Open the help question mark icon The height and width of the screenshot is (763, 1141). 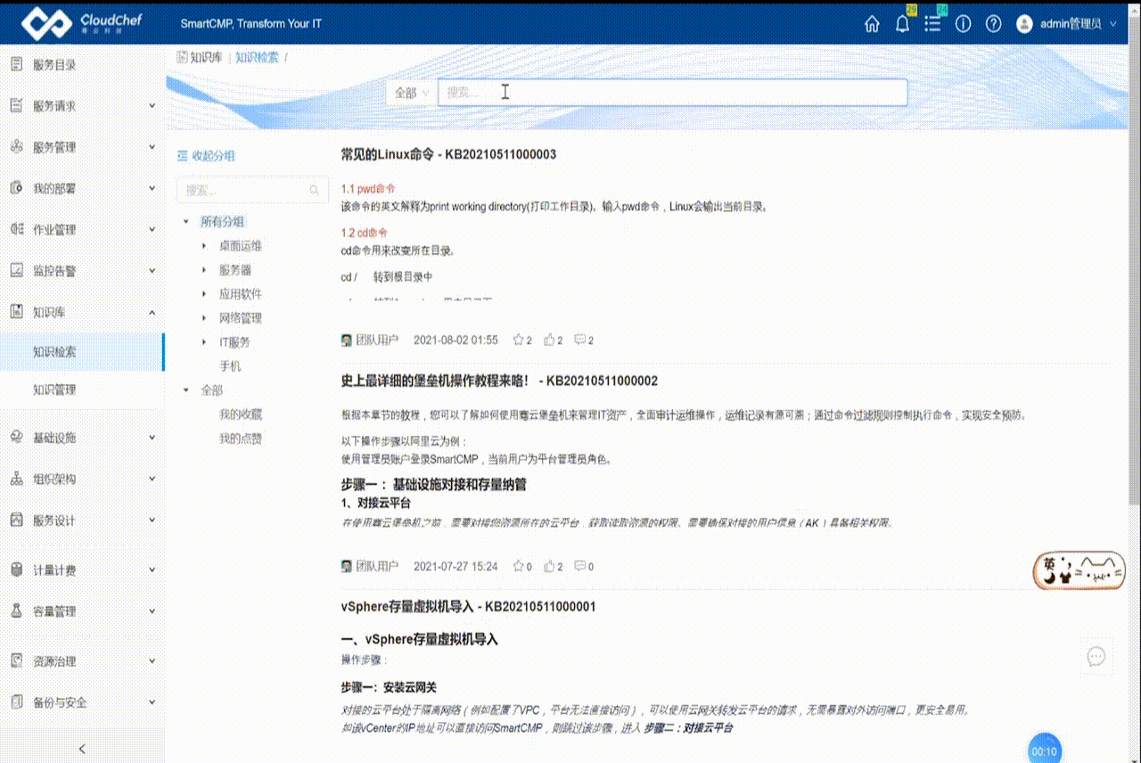[993, 24]
